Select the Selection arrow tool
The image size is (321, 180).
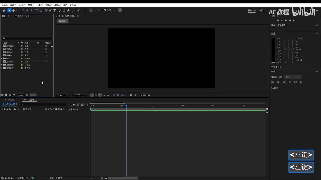(x=9, y=10)
